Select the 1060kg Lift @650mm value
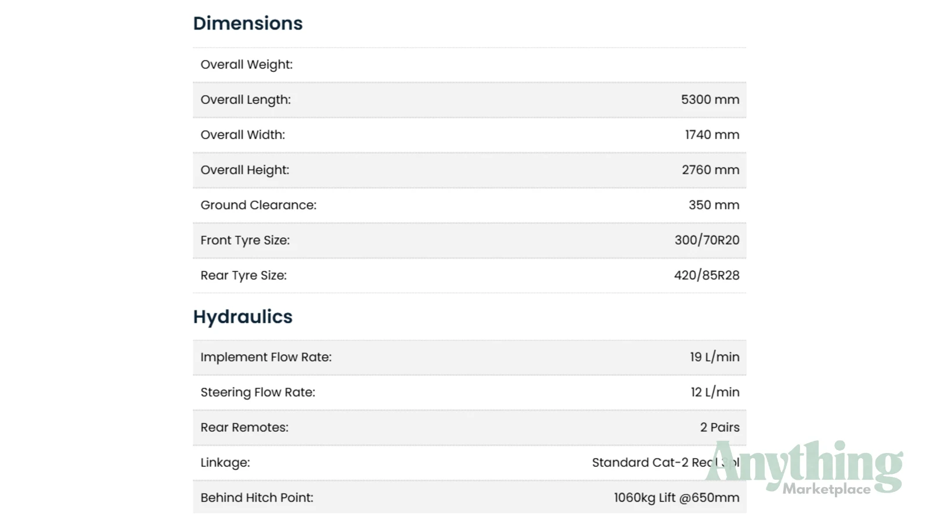Viewport: 929px width, 522px height. click(x=676, y=498)
